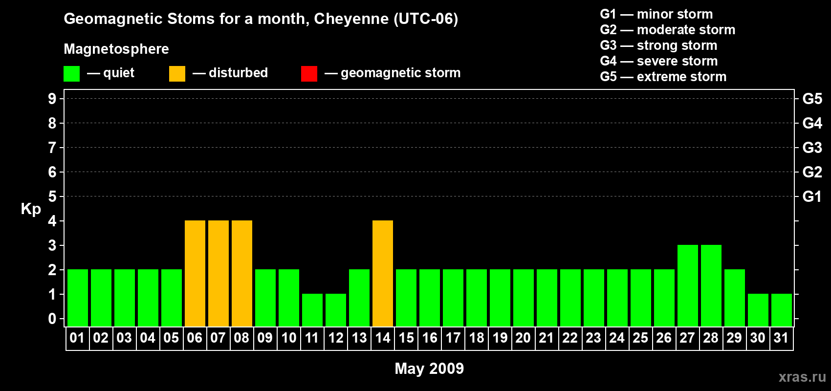Click the 'G3 — strong storm' legend text
Screen dimensions: 831x391
[659, 45]
